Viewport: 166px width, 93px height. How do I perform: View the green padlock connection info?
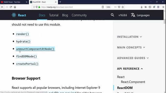click(x=39, y=7)
